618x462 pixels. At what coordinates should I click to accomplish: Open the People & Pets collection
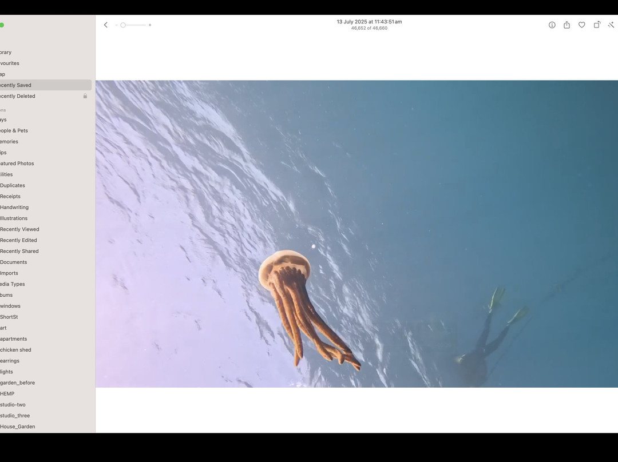pyautogui.click(x=14, y=130)
